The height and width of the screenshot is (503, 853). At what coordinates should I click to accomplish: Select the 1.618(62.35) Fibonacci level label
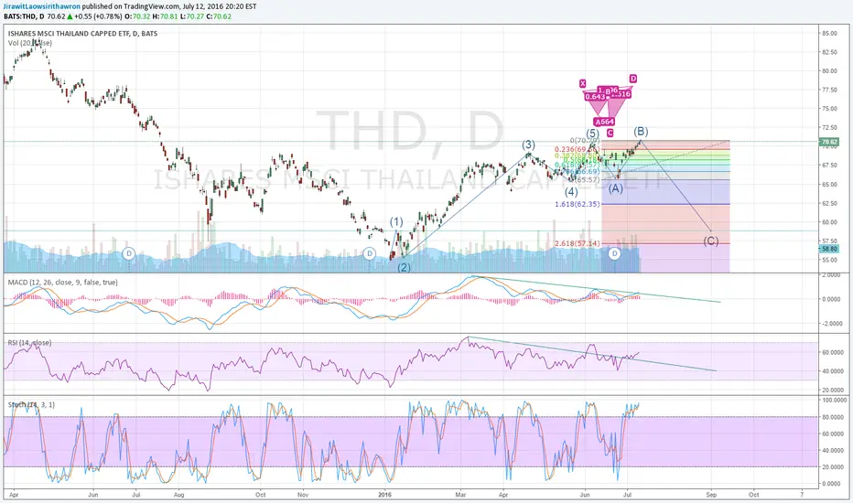pyautogui.click(x=578, y=205)
